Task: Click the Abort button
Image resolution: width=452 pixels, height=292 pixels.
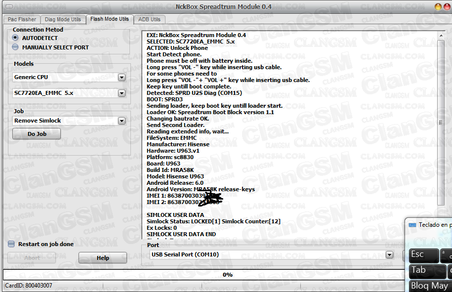Action: point(32,258)
